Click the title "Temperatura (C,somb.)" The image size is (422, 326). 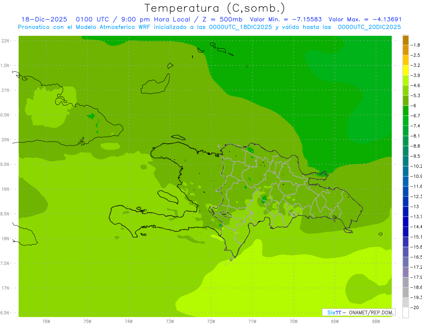click(215, 8)
